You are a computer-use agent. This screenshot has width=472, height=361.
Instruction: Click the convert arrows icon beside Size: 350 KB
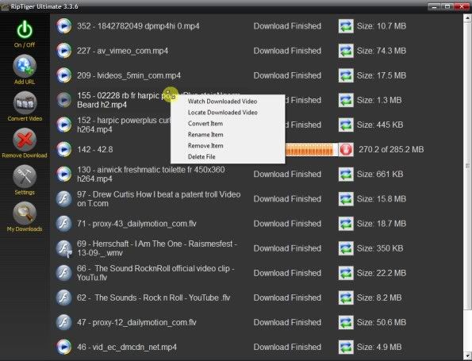pyautogui.click(x=346, y=248)
